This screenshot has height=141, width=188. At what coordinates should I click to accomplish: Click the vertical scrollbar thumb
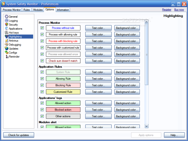[x=146, y=55]
